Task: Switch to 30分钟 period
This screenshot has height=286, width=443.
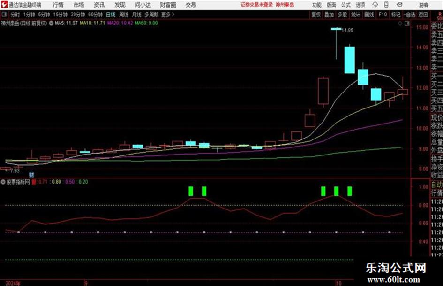Action: 78,15
